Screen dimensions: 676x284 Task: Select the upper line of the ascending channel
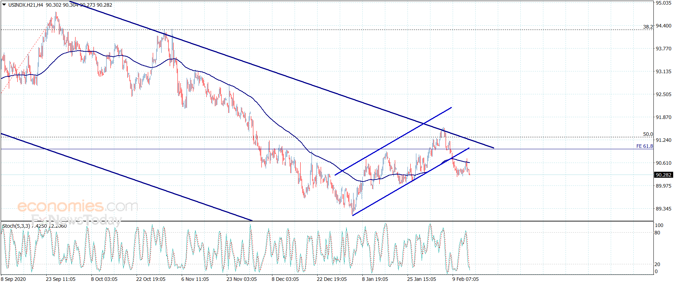pos(393,141)
